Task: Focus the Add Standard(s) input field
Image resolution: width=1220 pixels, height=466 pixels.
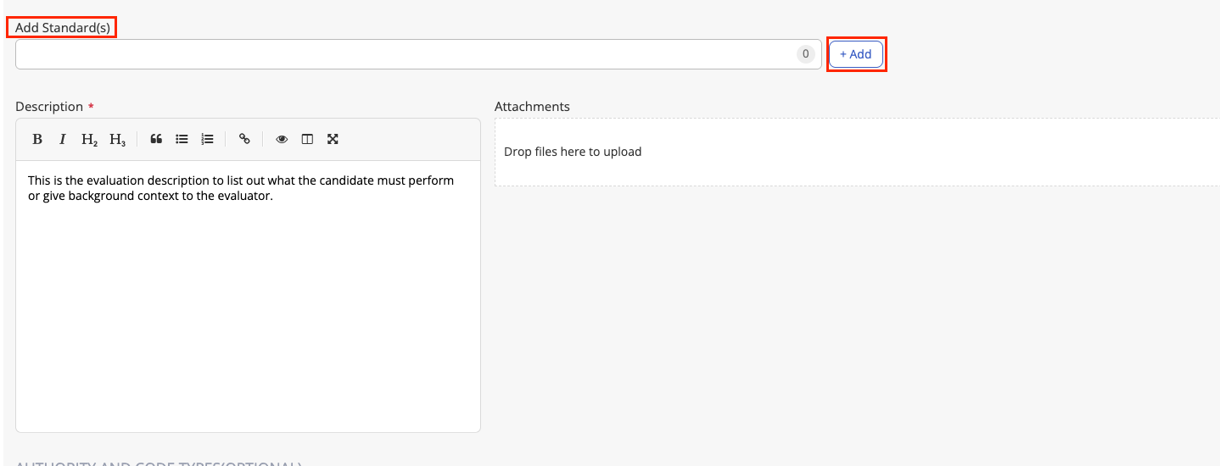Action: point(418,54)
